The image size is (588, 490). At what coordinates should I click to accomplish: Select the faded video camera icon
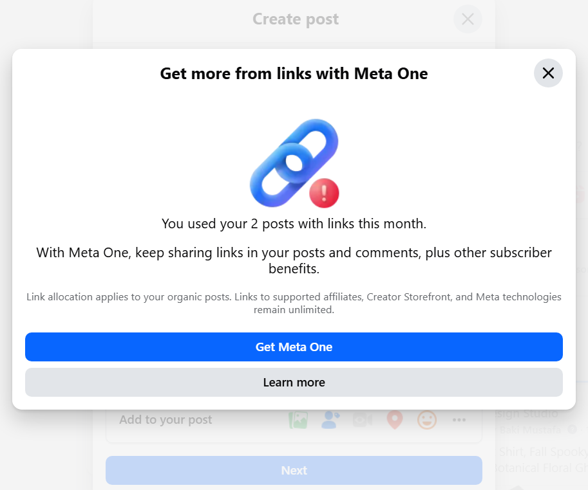click(x=363, y=420)
